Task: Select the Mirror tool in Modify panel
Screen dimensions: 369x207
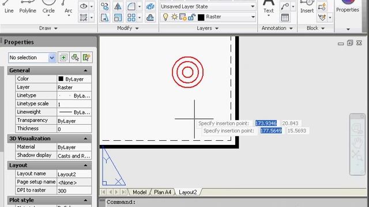Action: pyautogui.click(x=118, y=6)
